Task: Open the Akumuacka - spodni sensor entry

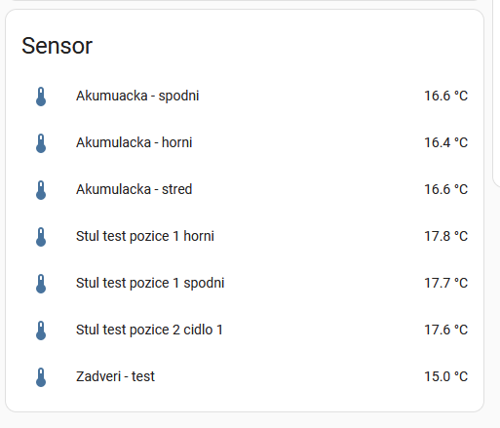Action: [137, 97]
